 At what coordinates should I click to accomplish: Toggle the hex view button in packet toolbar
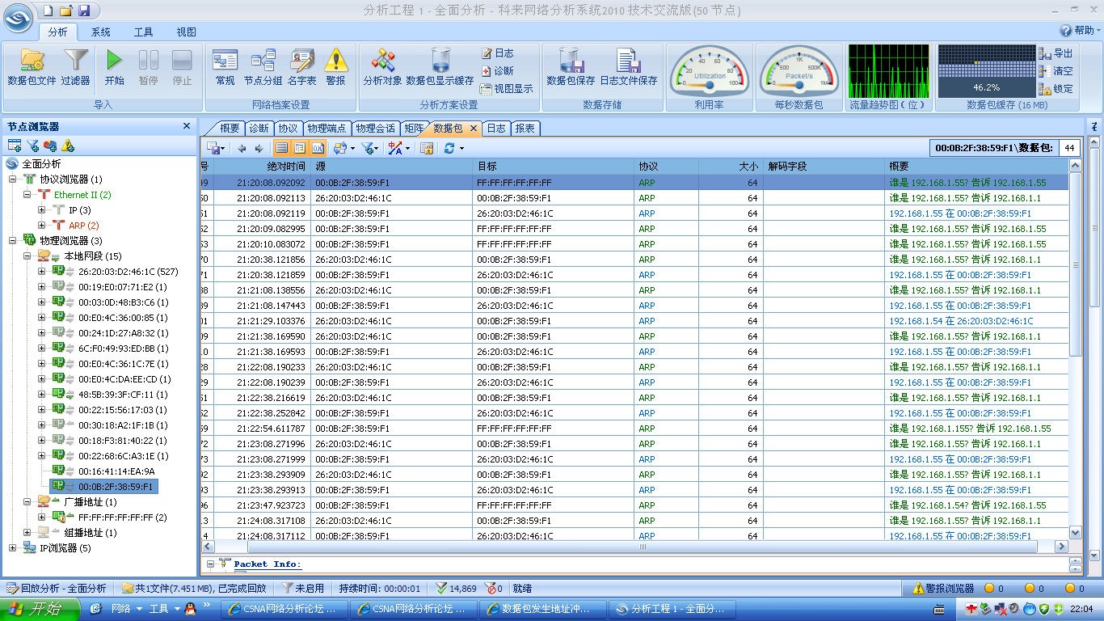[x=318, y=148]
